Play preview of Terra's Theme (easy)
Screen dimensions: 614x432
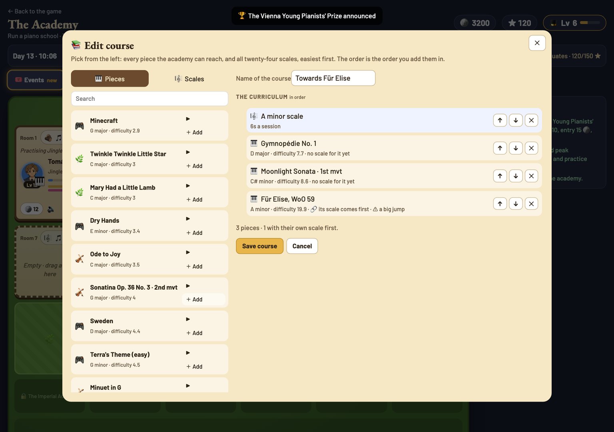188,353
